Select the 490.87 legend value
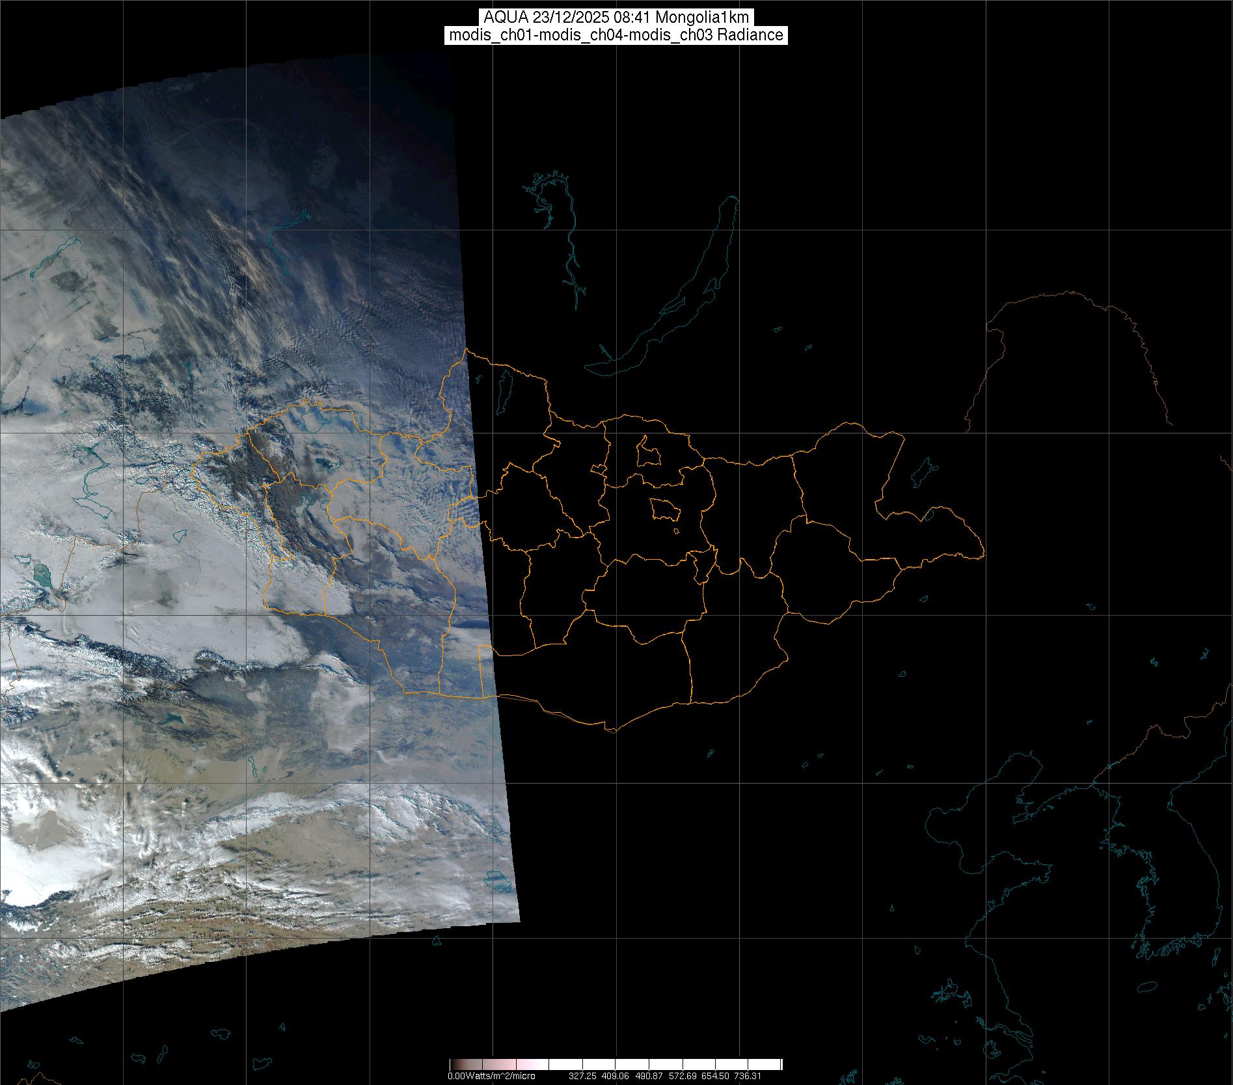This screenshot has height=1085, width=1233. [649, 1076]
